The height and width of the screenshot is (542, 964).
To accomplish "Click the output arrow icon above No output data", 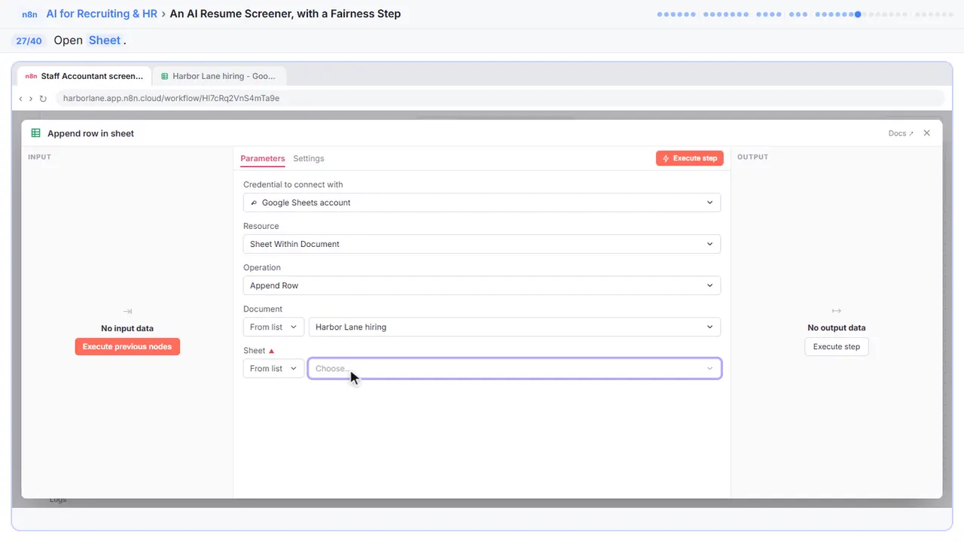I will (836, 311).
